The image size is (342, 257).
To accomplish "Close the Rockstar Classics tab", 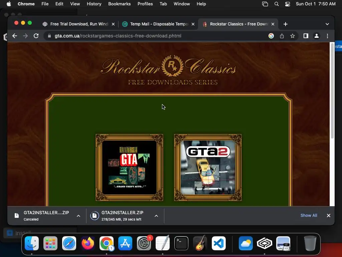I will (273, 24).
